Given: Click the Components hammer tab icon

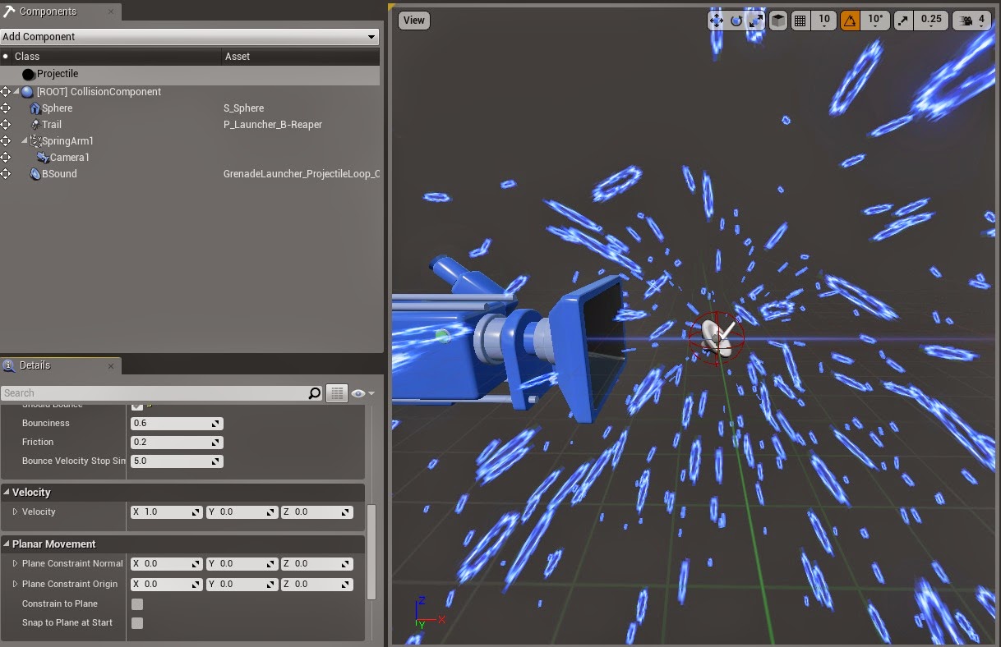Looking at the screenshot, I should [9, 11].
